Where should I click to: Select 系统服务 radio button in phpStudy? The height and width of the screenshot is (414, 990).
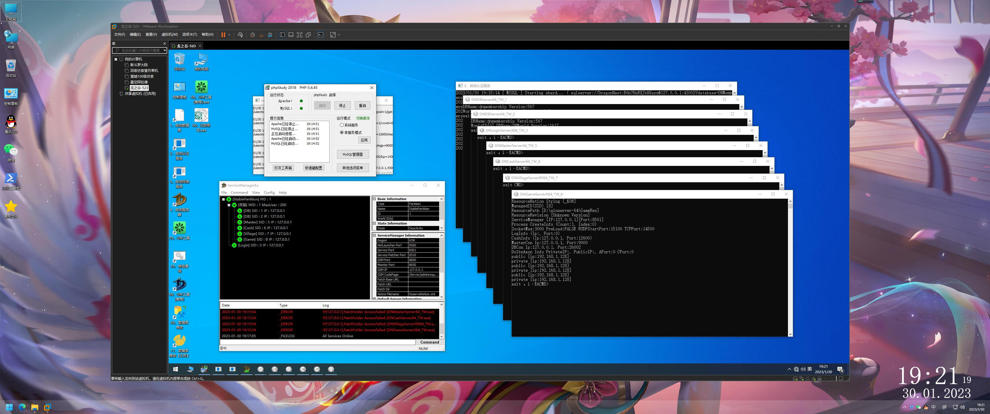point(342,125)
